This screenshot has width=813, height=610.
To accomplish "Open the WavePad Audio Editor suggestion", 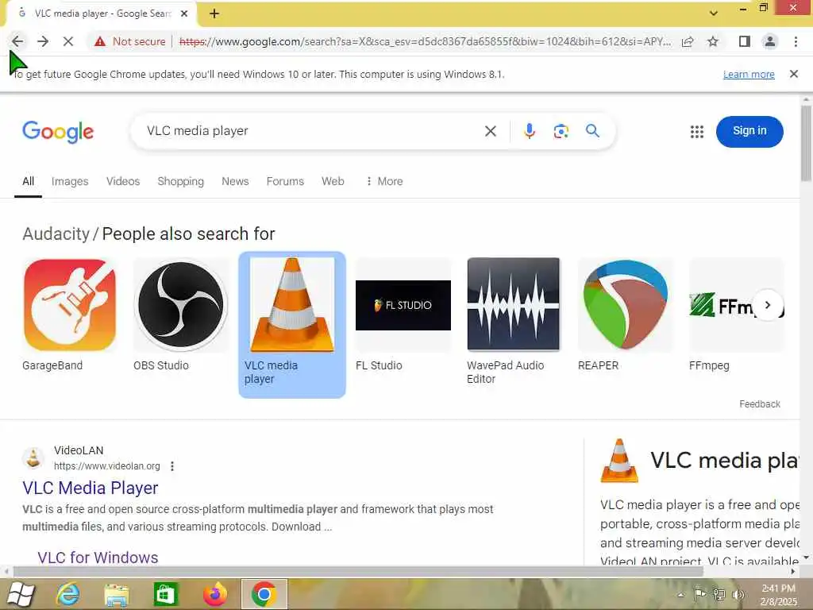I will [x=514, y=322].
